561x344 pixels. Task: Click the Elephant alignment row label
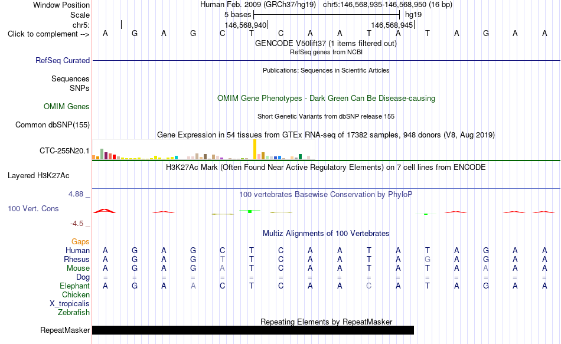74,286
